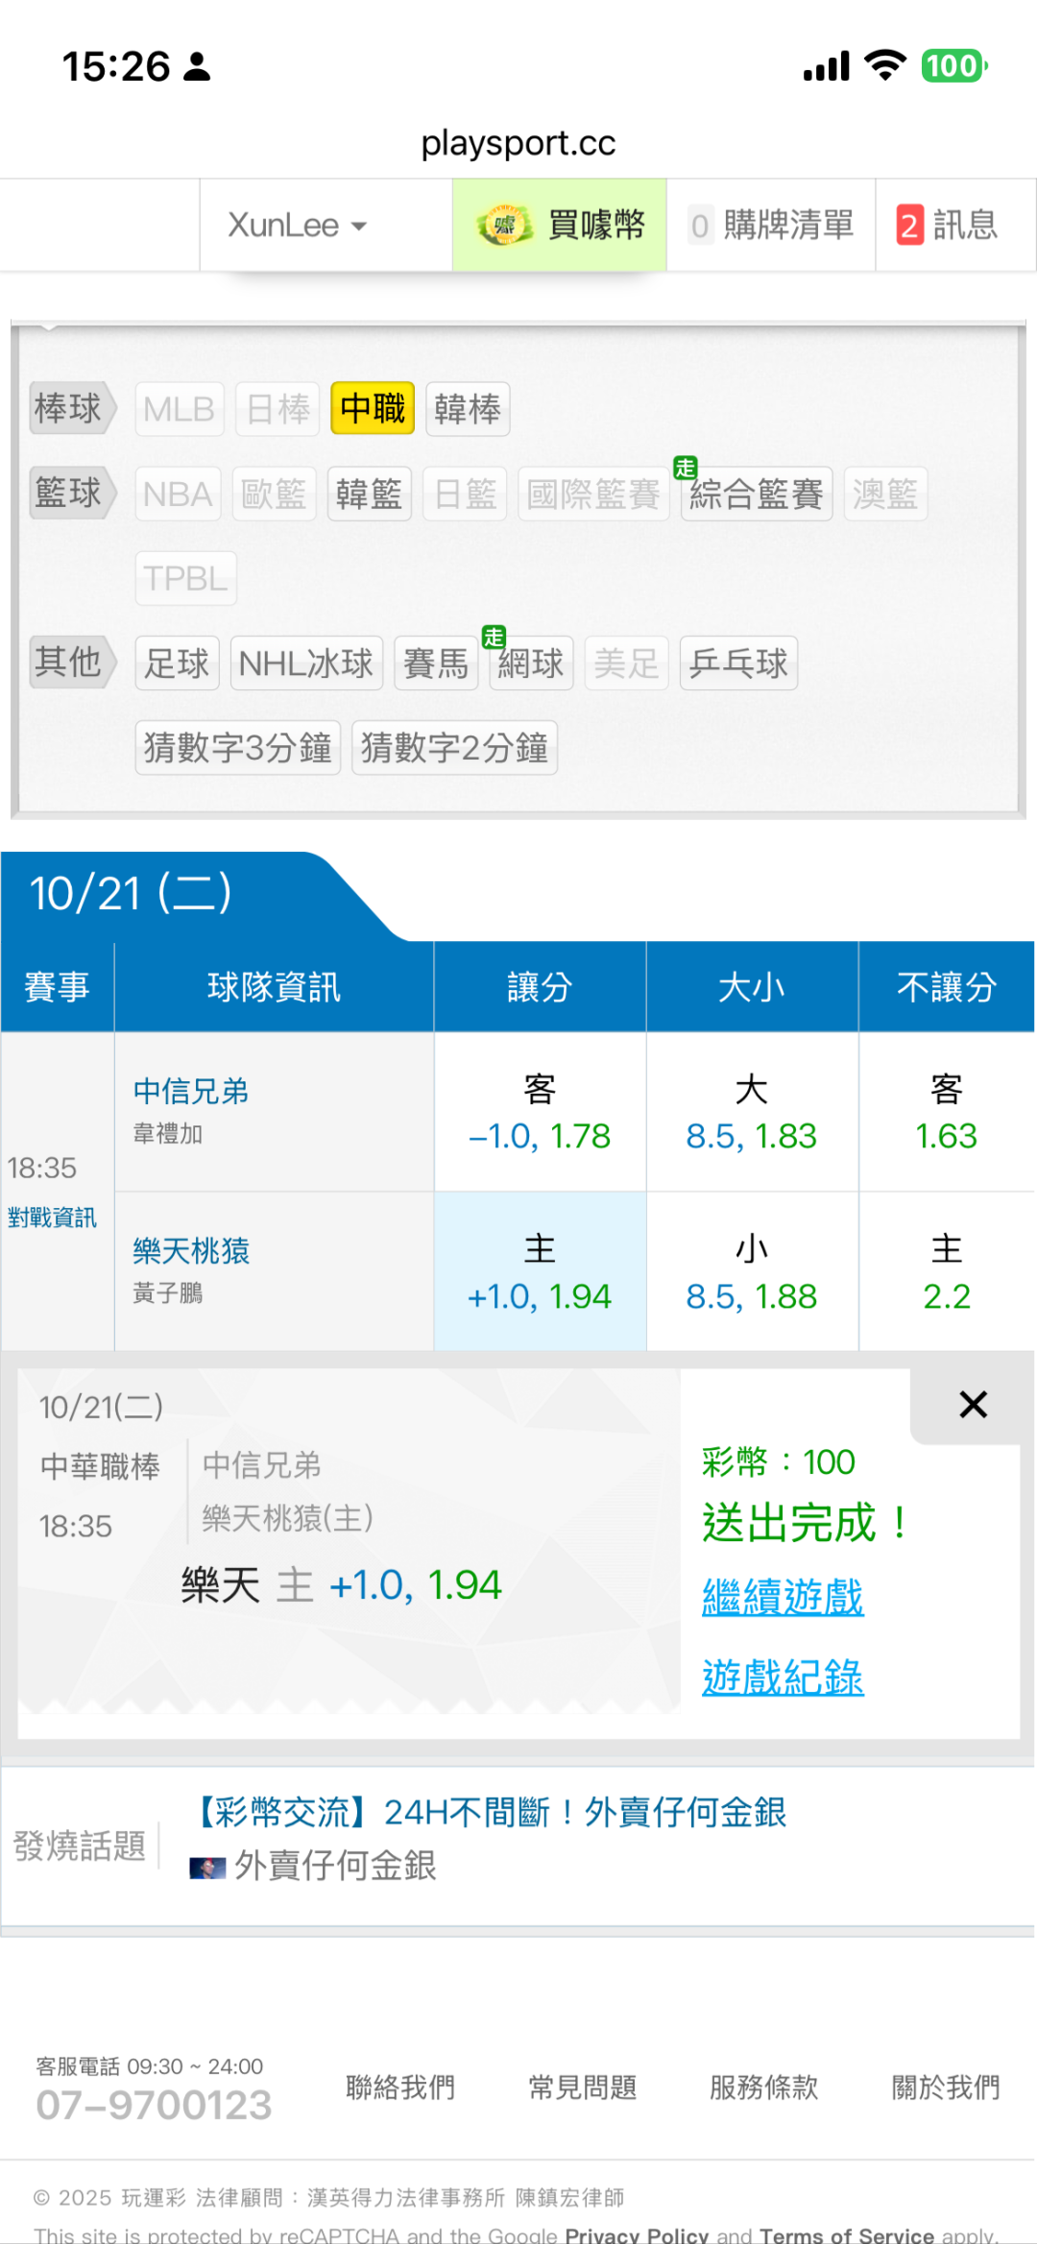Open the red 訊息 notifications badge

909,226
